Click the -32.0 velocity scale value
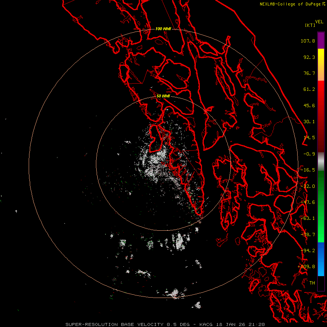Image resolution: width=327 pixels, height=327 pixels. click(x=308, y=186)
